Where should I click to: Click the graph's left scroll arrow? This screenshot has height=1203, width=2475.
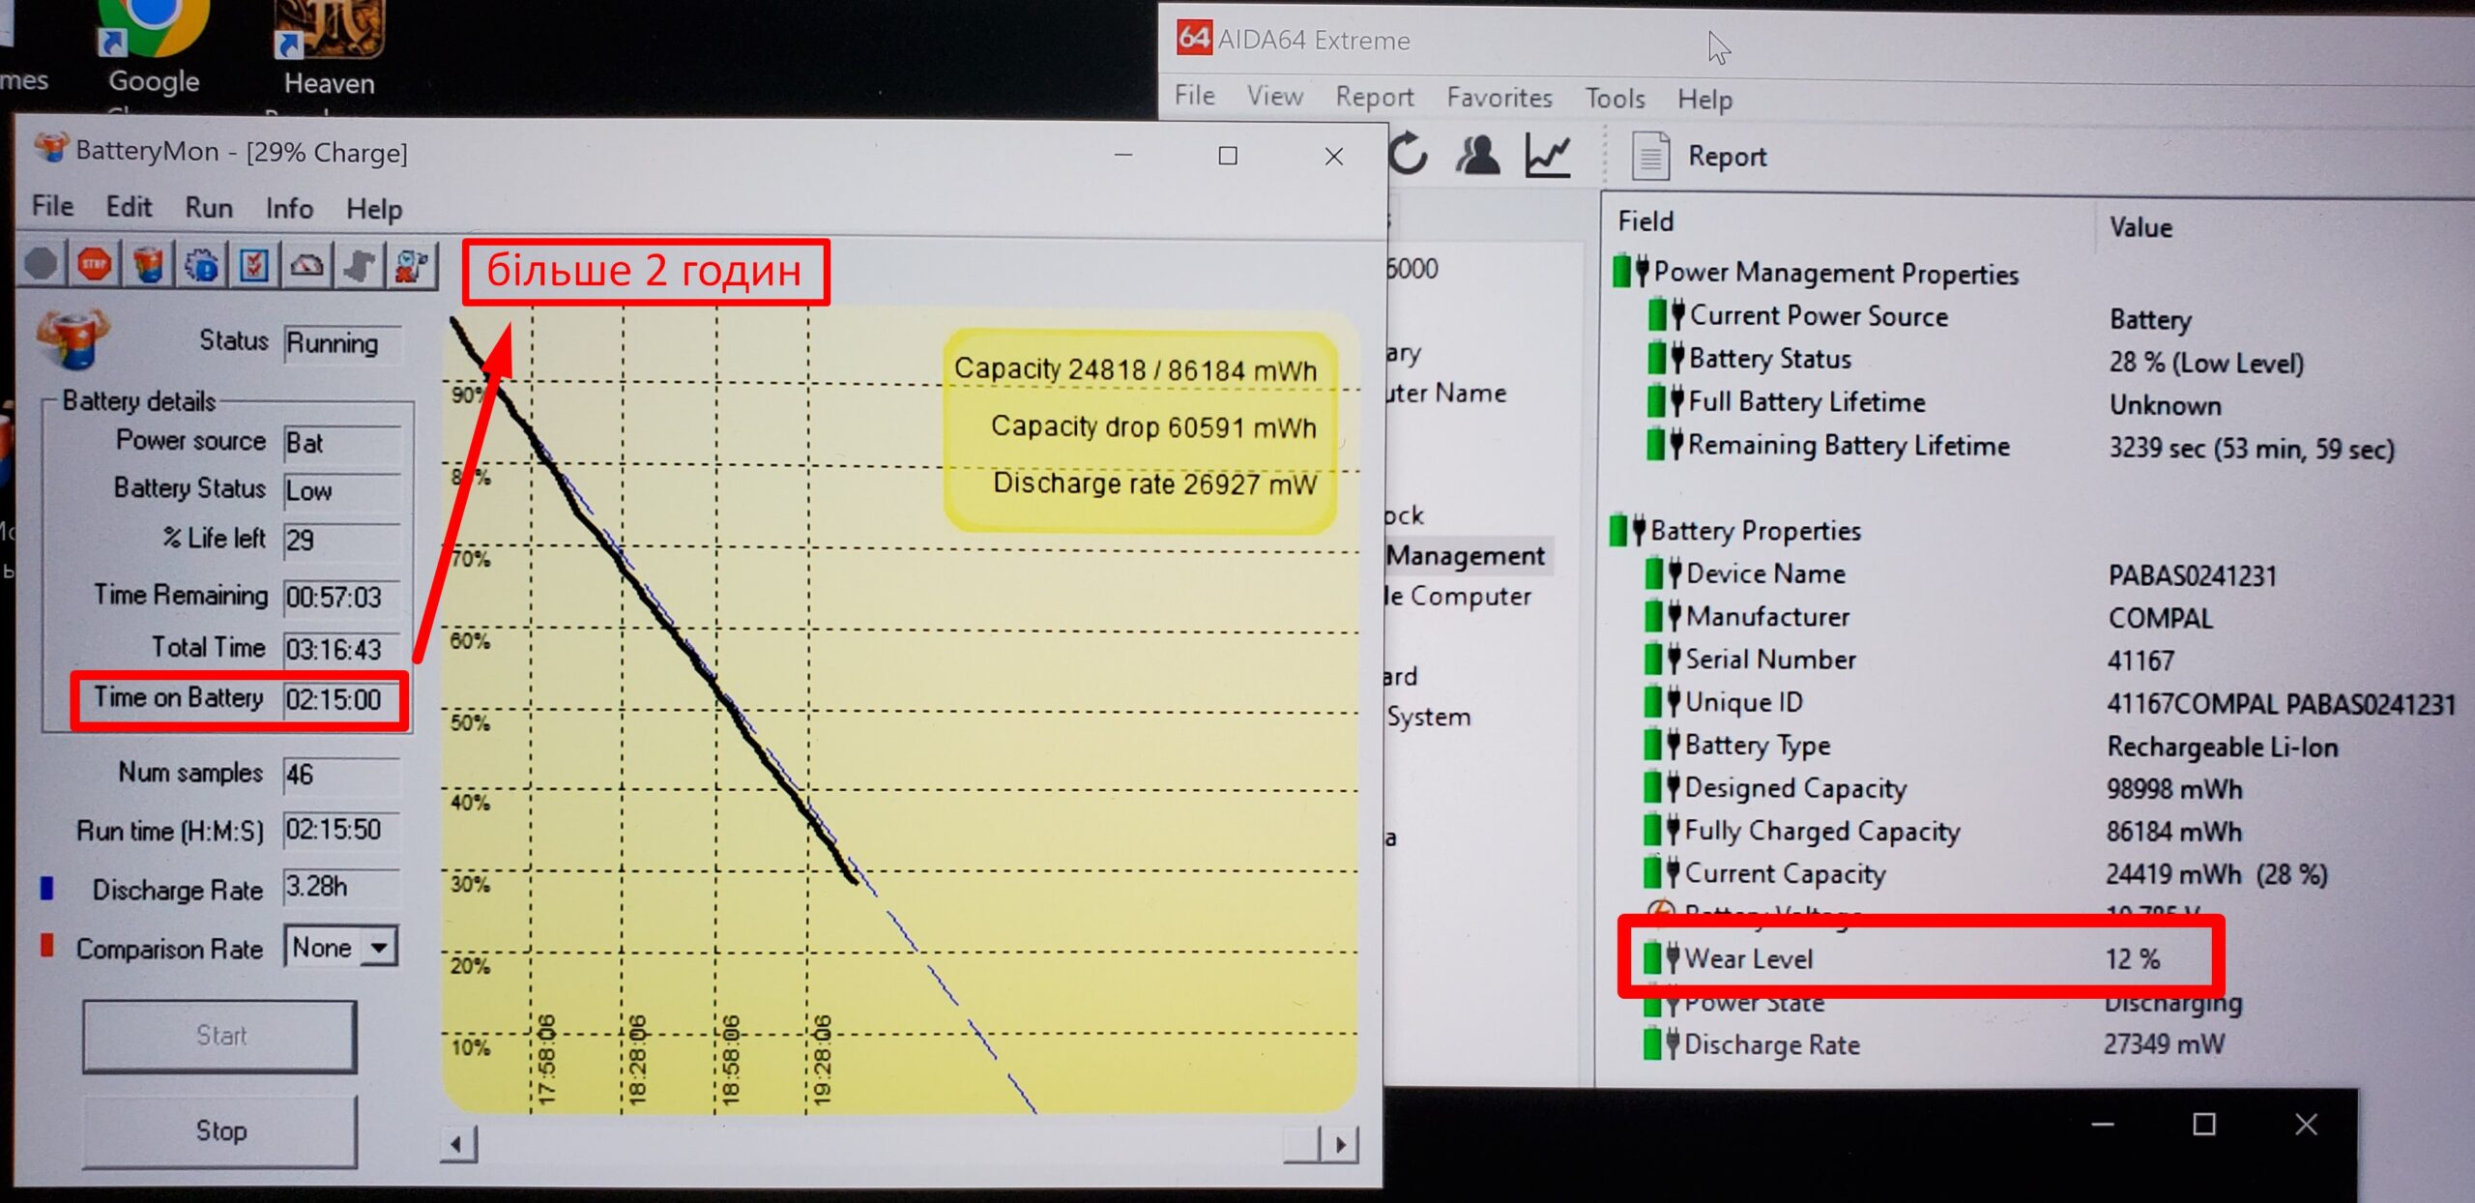(456, 1145)
